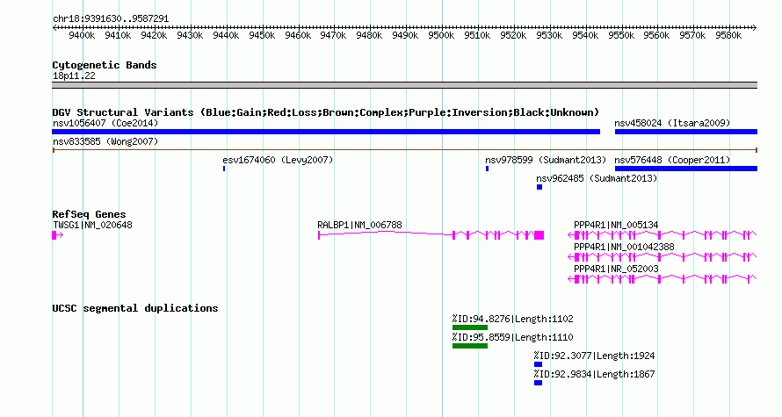This screenshot has width=782, height=417.
Task: Click the 9500k ruler tick label
Action: [x=441, y=36]
